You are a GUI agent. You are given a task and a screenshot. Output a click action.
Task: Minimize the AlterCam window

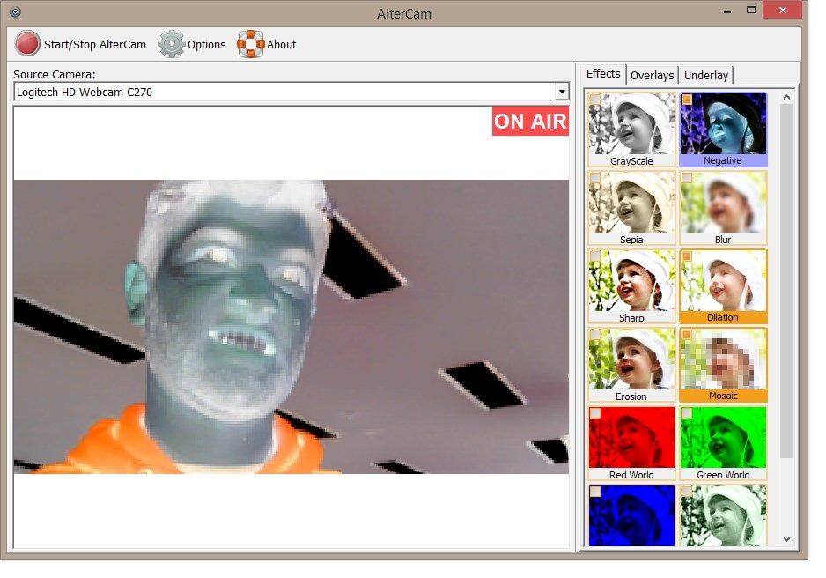(x=727, y=11)
